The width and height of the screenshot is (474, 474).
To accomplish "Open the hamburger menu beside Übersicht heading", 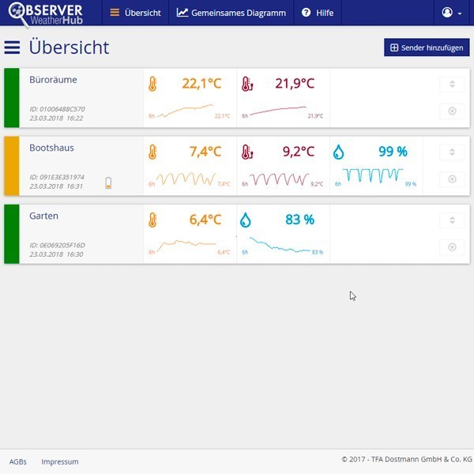I will point(12,47).
